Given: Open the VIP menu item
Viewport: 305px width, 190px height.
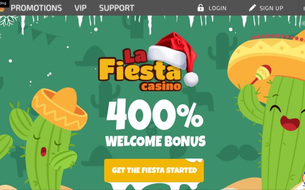Looking at the screenshot, I should 80,8.
